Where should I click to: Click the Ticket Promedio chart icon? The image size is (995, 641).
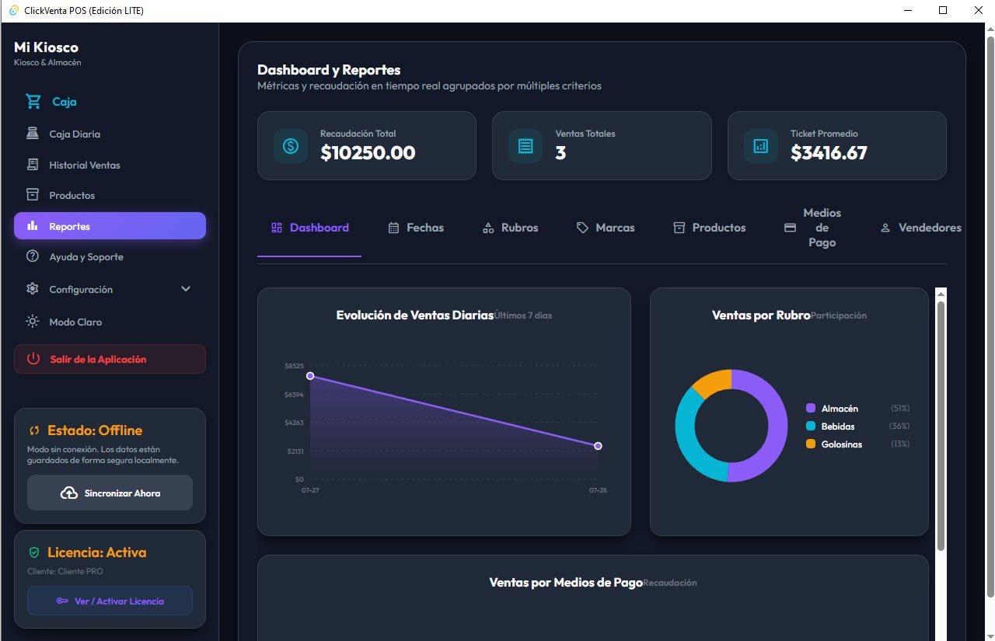[x=761, y=145]
